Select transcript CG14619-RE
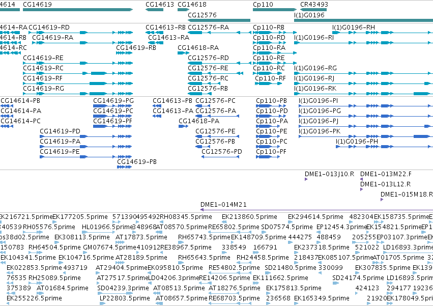This screenshot has height=306, width=433. 43,58
